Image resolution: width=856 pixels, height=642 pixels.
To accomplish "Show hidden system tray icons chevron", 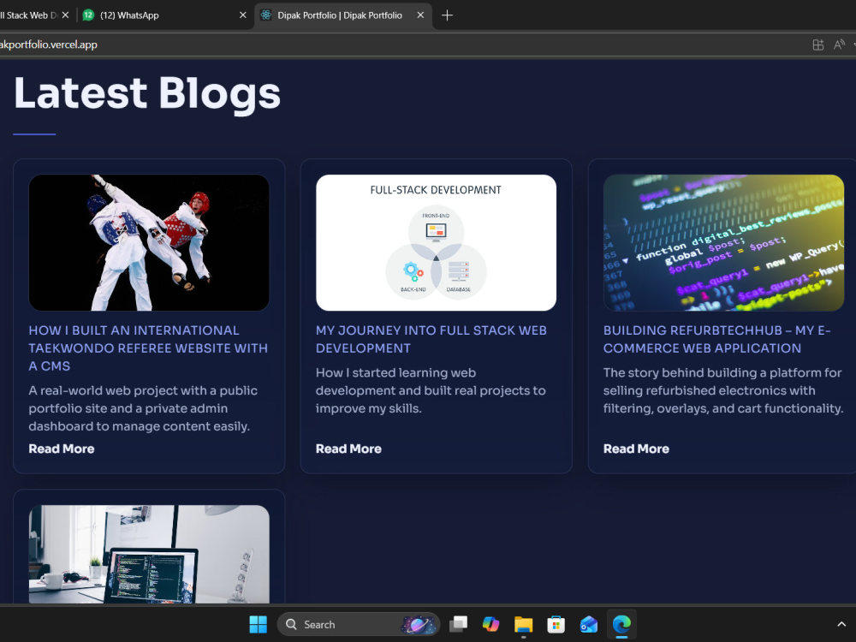I will point(841,624).
